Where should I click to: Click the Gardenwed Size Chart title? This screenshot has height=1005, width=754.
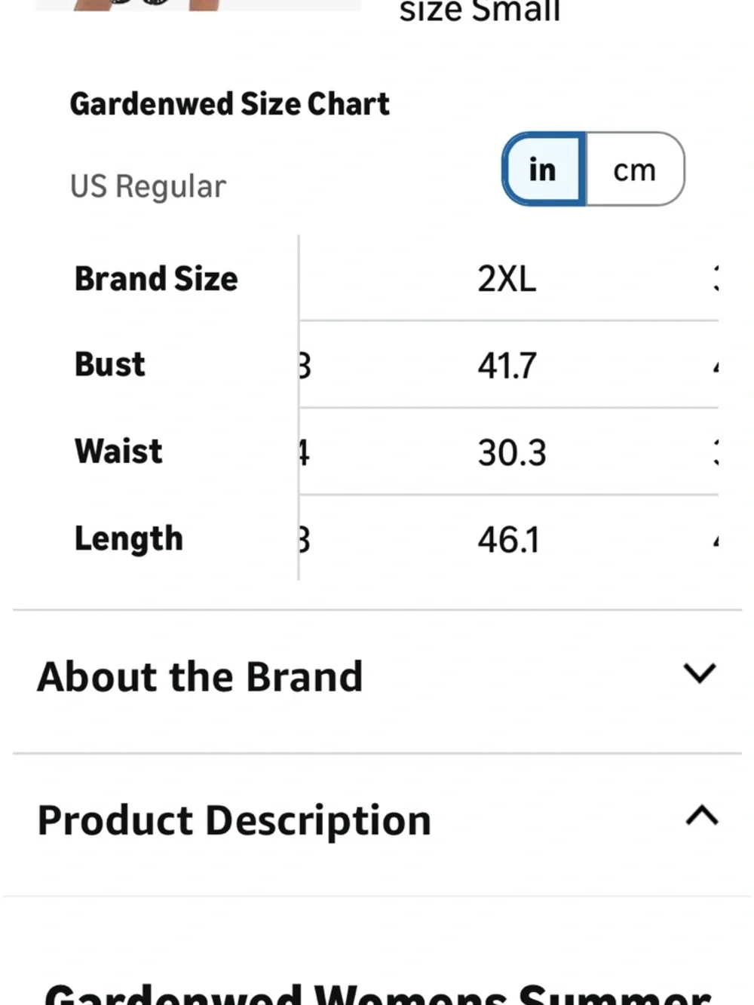coord(229,104)
